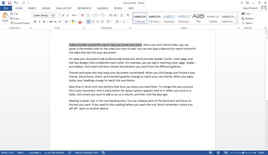Align text right
The height and width of the screenshot is (155, 268).
pos(98,21)
